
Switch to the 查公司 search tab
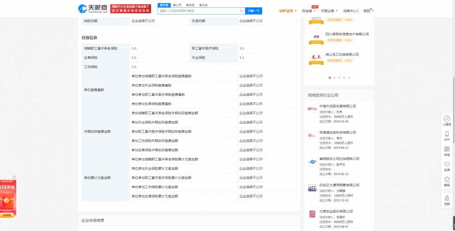[177, 5]
